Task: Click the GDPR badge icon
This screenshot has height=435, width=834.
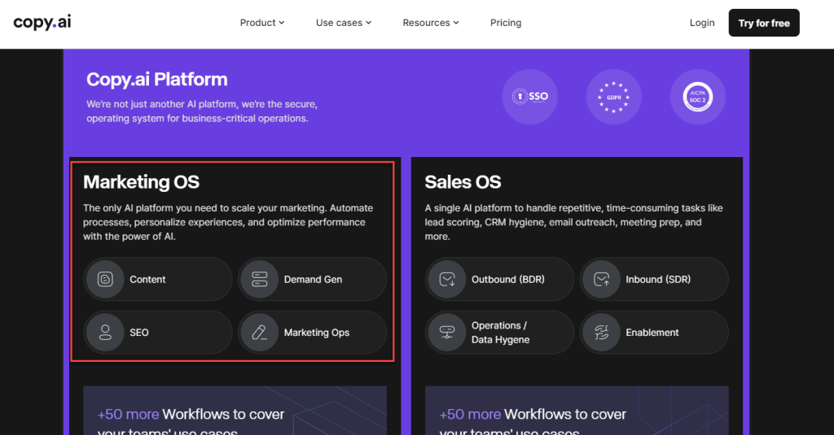Action: [614, 97]
